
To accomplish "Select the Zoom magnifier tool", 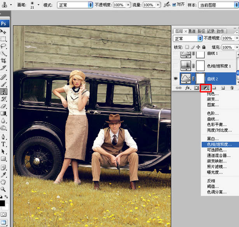I will 3,189.
